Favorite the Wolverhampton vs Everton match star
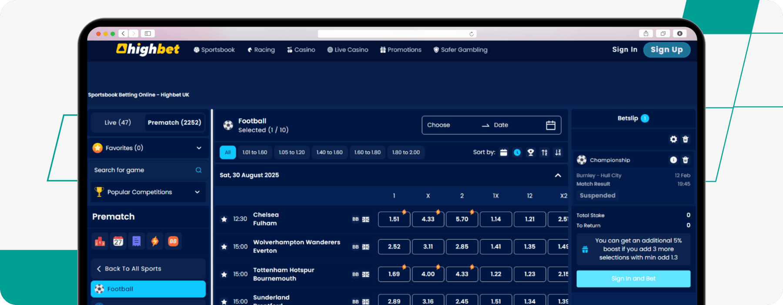Screen dimensions: 783x305 tap(224, 247)
